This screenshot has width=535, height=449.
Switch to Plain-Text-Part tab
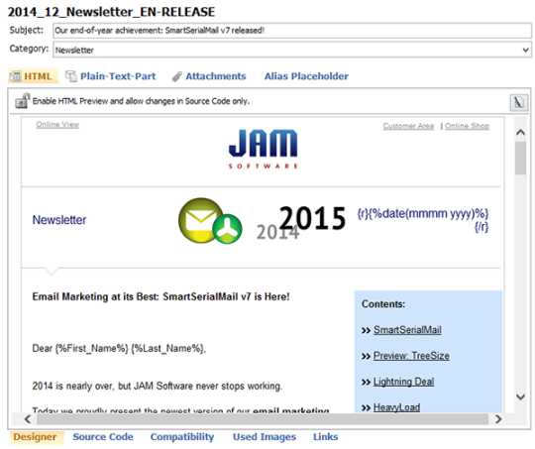(x=118, y=76)
